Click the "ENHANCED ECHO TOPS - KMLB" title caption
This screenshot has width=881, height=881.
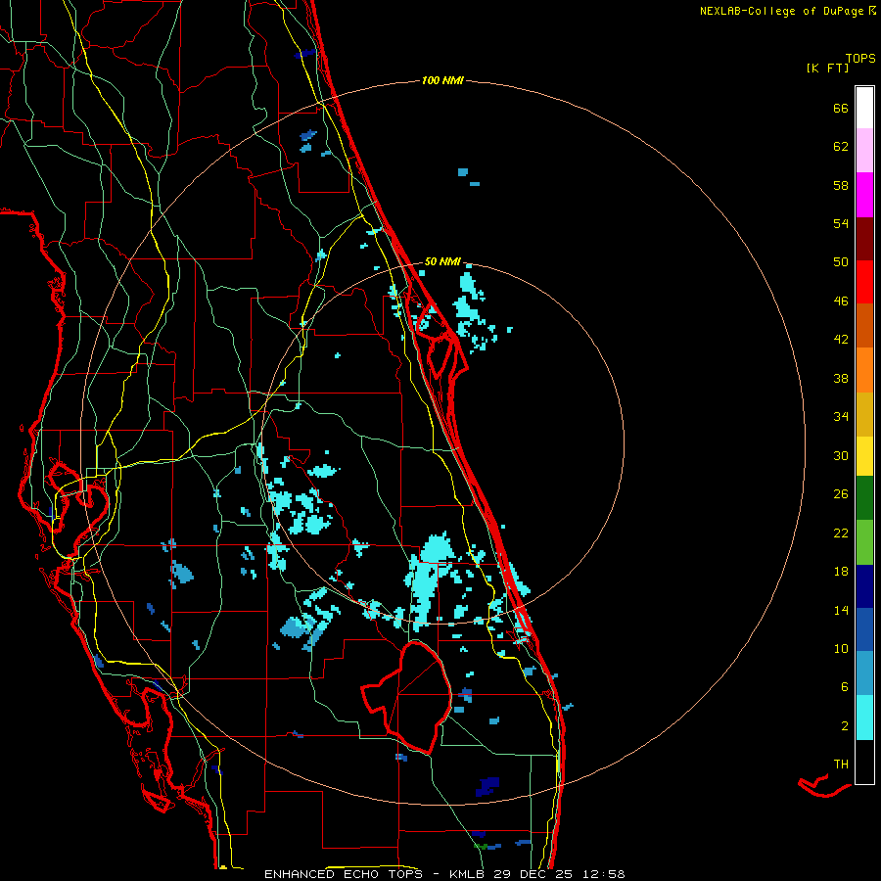(x=374, y=874)
